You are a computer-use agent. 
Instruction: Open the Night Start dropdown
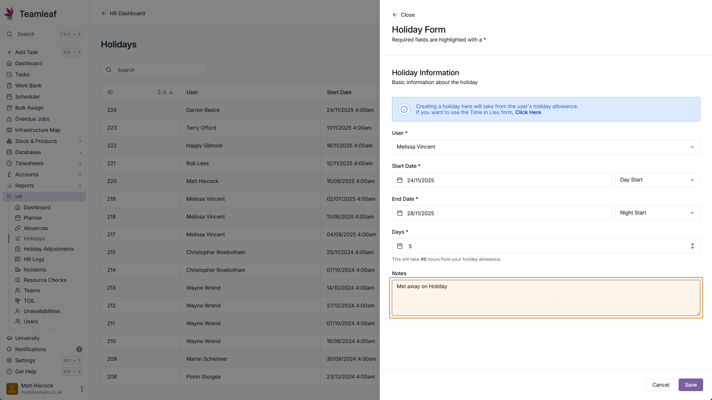click(657, 213)
